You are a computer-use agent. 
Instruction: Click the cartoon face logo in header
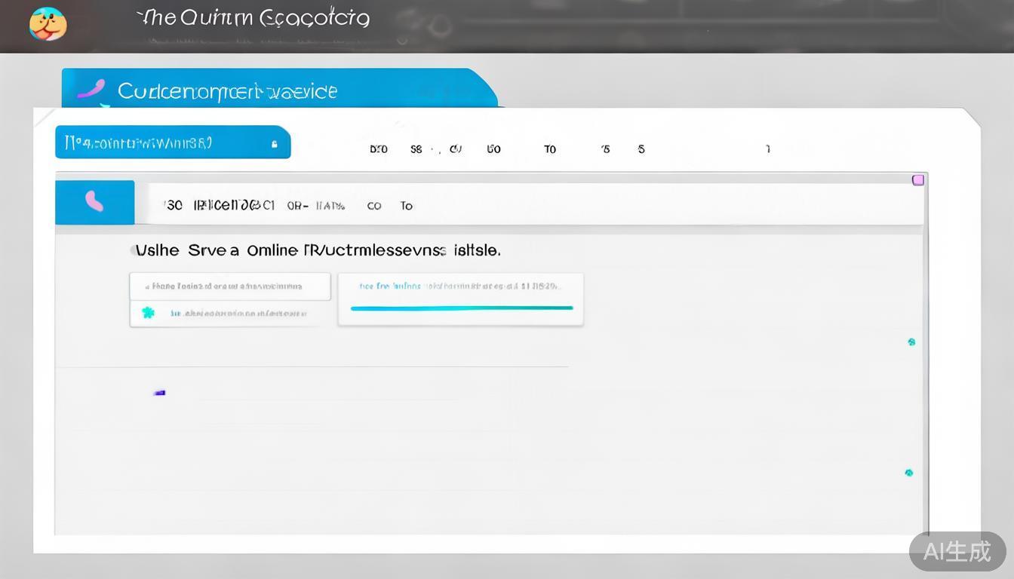pos(48,24)
